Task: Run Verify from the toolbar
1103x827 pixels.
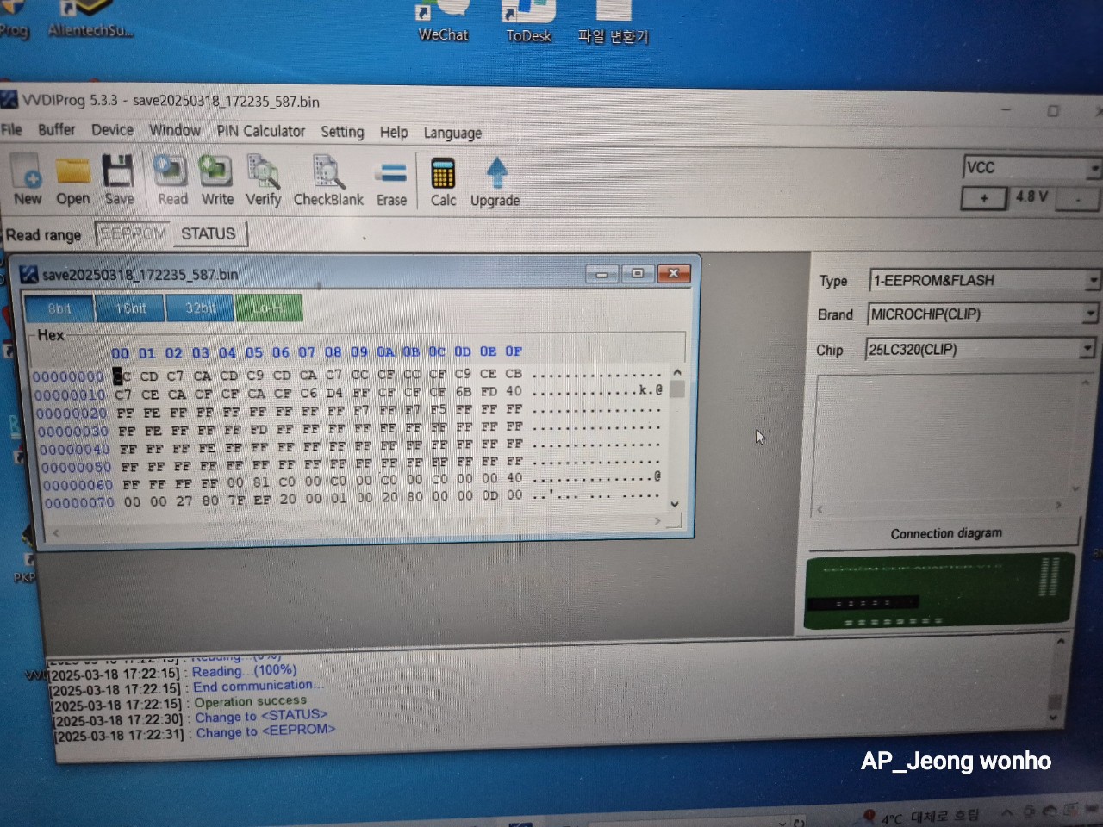Action: pos(263,180)
